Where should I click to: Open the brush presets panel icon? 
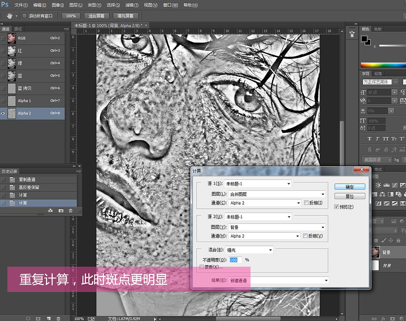click(352, 34)
